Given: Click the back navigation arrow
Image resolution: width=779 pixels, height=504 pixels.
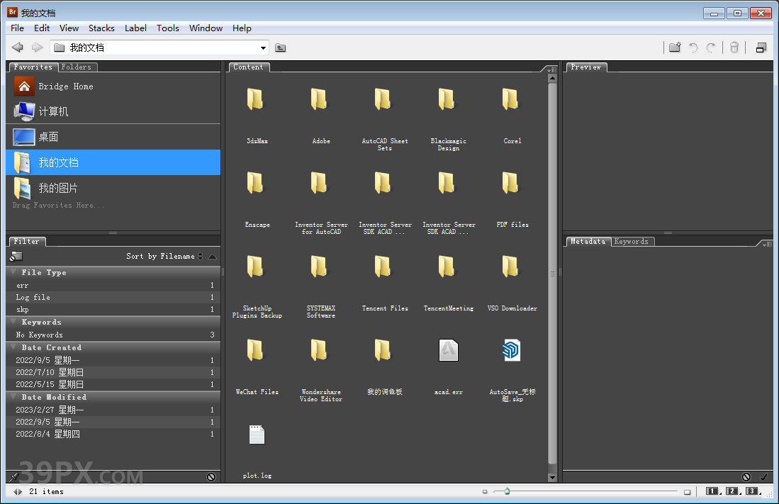Looking at the screenshot, I should (x=17, y=47).
